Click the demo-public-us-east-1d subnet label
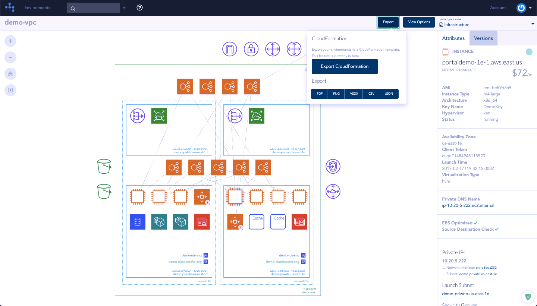Screen dimensions: 537x306 191,152
